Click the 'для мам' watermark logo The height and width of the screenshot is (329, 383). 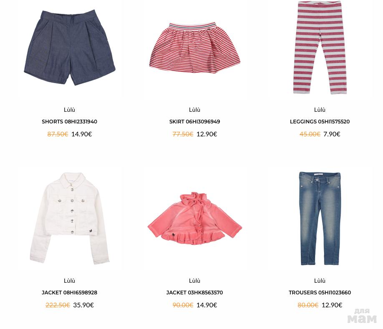click(362, 316)
